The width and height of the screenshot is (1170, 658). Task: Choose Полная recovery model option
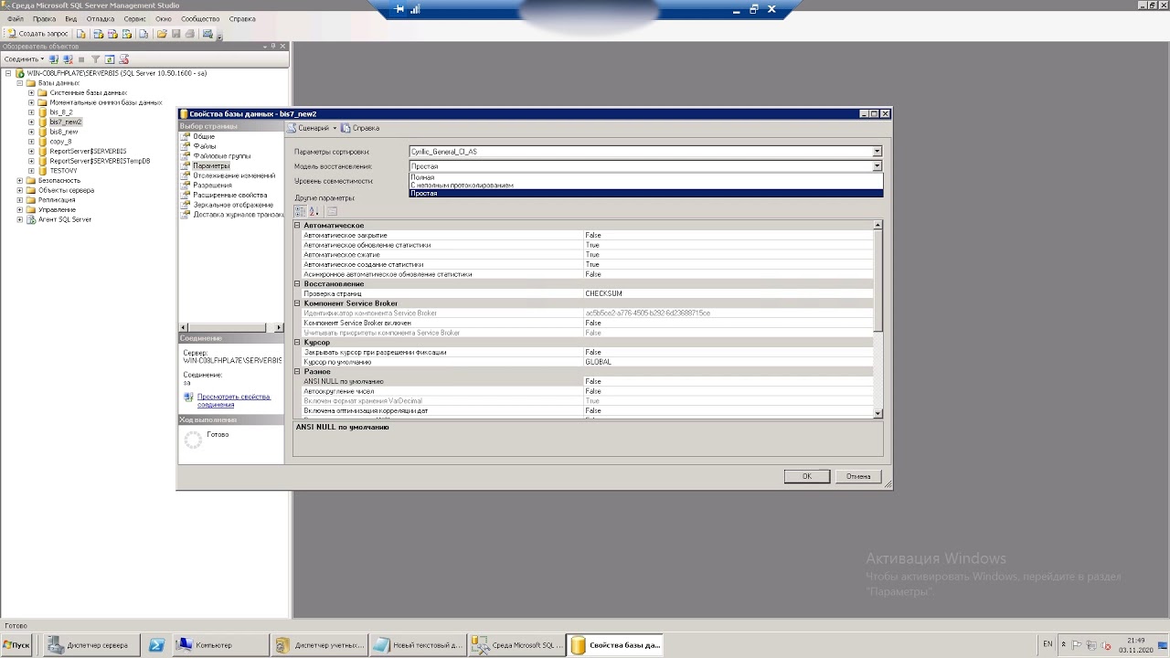tap(646, 177)
